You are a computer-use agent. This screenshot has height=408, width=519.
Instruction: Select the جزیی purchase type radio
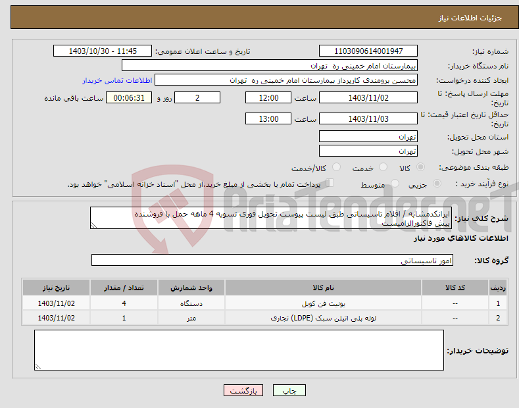437,184
